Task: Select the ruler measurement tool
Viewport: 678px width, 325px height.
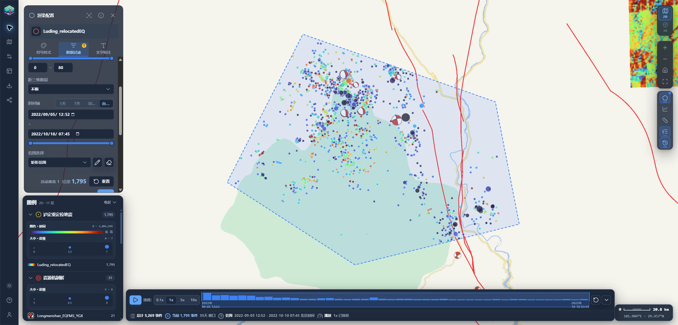Action: [x=665, y=120]
